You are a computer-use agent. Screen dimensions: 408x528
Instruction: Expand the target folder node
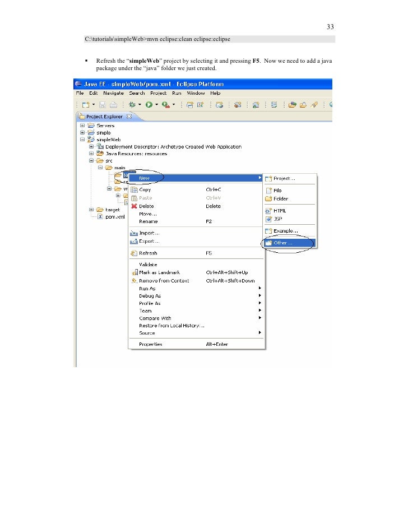pyautogui.click(x=91, y=210)
